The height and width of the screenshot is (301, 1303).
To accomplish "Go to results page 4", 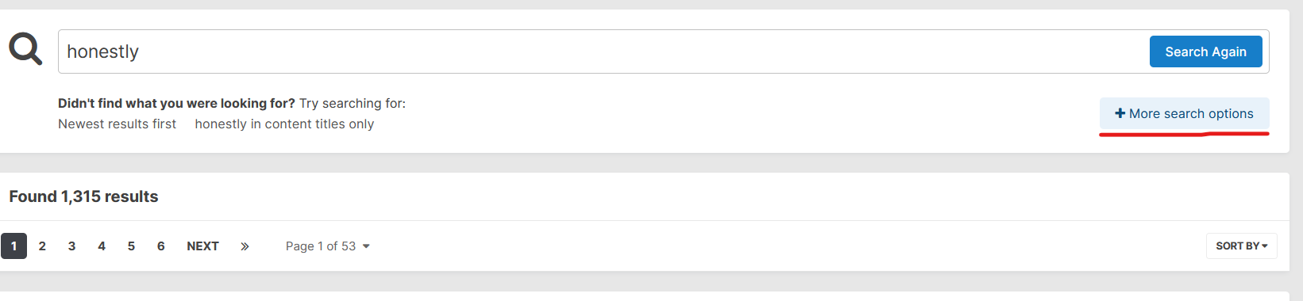I will coord(102,246).
